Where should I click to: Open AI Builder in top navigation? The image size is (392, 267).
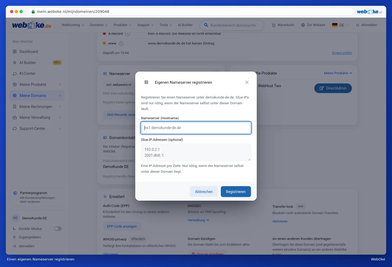pyautogui.click(x=185, y=25)
